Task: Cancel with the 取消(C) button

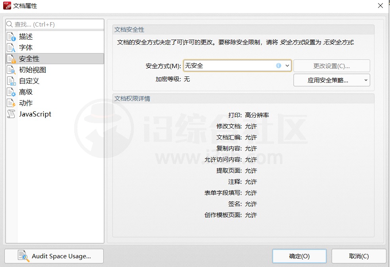Action: pyautogui.click(x=359, y=256)
